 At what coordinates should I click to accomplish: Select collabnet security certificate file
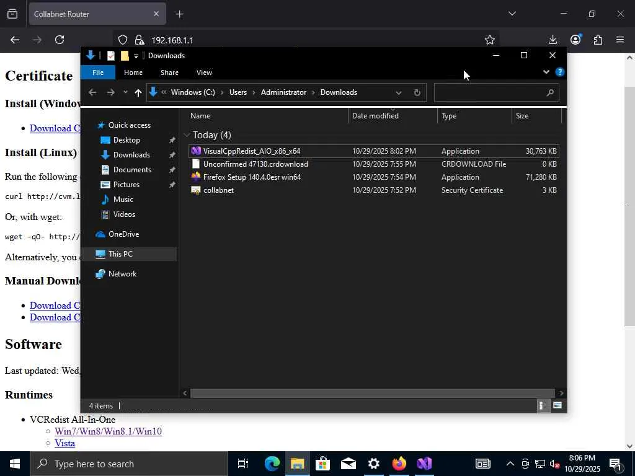pyautogui.click(x=373, y=190)
